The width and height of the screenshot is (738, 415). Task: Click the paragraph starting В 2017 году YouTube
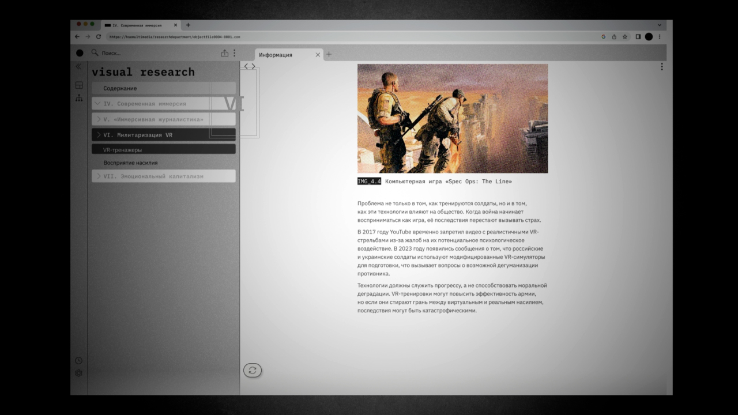[x=451, y=253]
